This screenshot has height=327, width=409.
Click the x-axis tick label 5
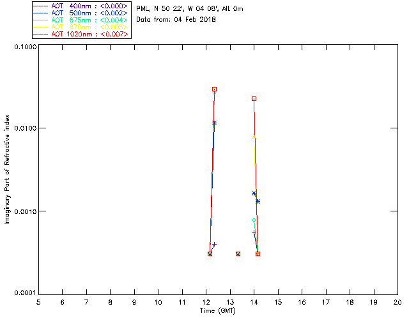click(38, 302)
